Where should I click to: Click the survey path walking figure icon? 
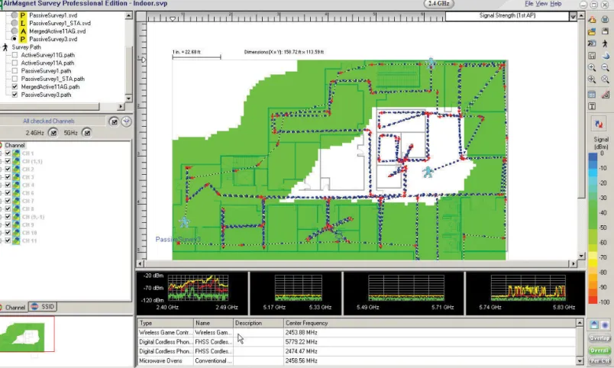(x=5, y=47)
